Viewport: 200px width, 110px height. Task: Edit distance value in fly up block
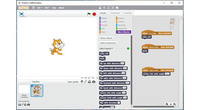point(122,63)
